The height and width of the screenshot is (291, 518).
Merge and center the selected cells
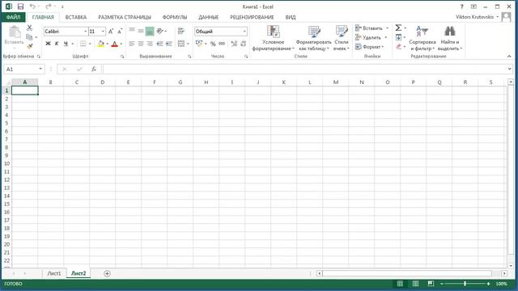click(x=181, y=44)
